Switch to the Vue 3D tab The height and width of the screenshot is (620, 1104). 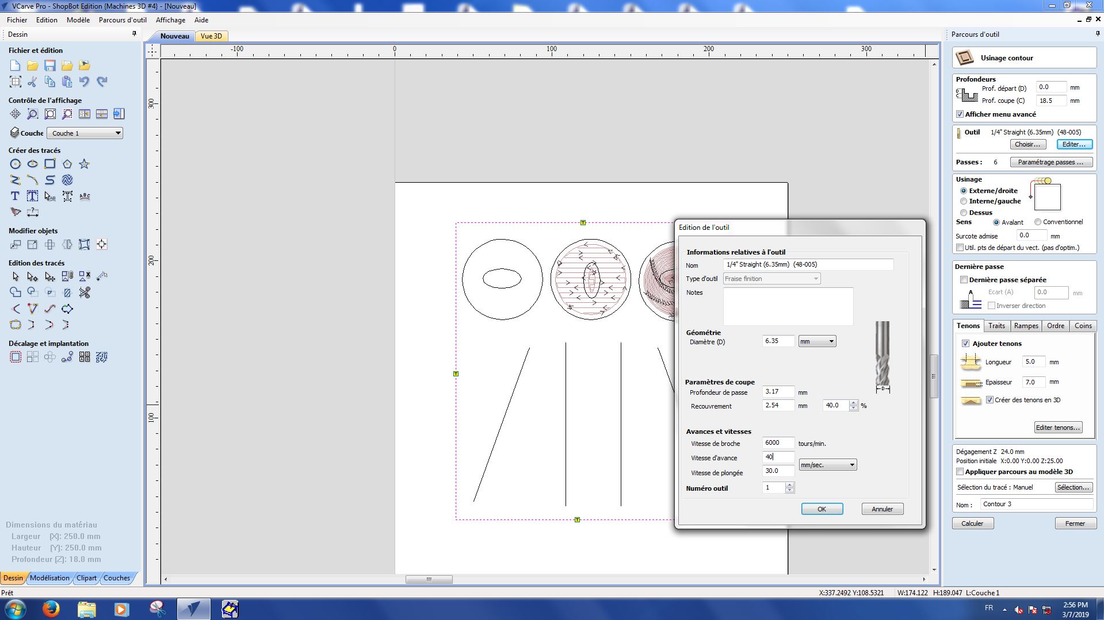tap(211, 36)
